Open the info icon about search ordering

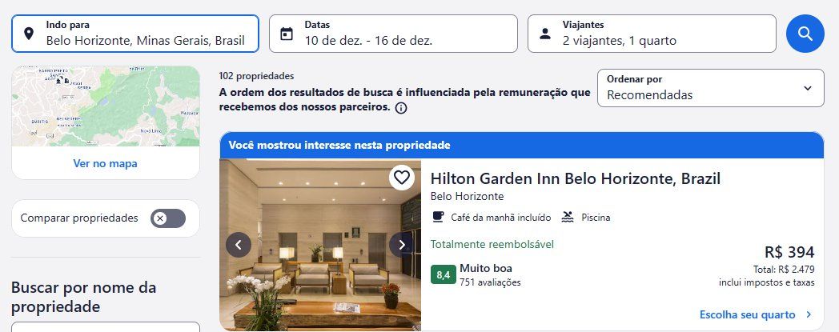click(401, 108)
